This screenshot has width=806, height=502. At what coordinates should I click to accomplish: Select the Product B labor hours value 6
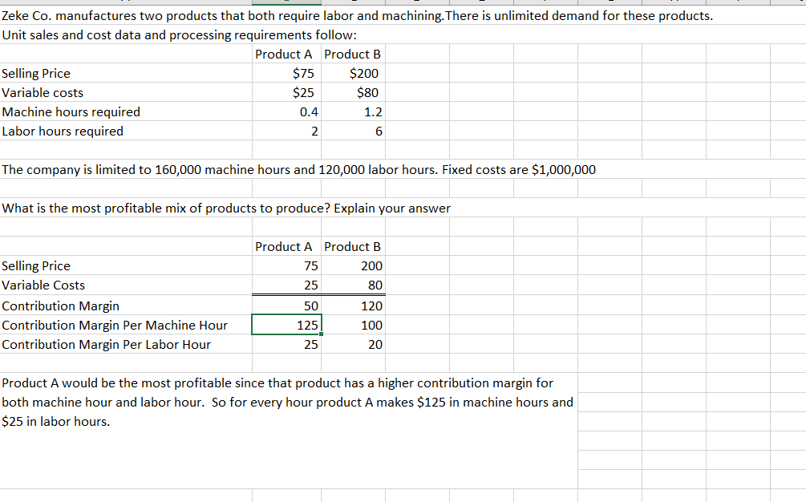point(353,131)
